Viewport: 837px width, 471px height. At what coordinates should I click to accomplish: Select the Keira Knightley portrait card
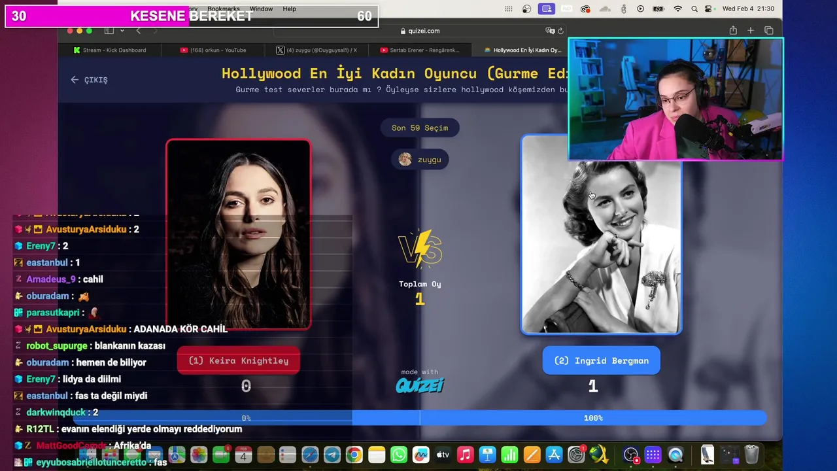point(238,234)
